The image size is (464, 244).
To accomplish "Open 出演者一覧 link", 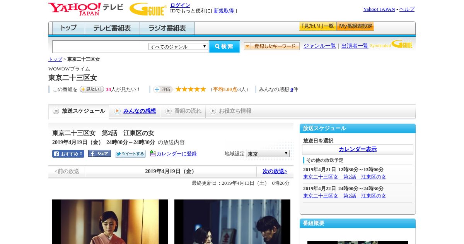I will point(355,46).
